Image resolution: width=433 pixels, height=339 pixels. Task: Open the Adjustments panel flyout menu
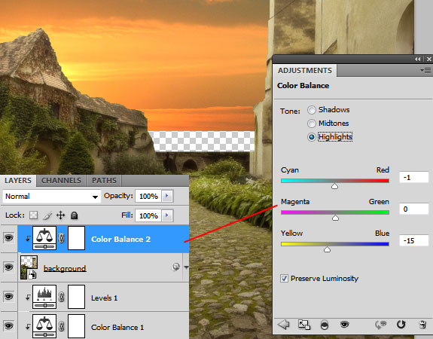tap(425, 71)
